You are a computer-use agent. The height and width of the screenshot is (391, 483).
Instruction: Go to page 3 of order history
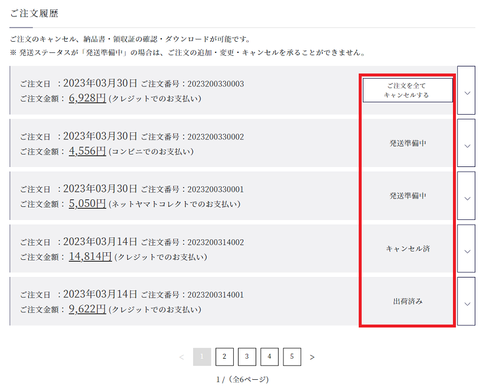247,357
